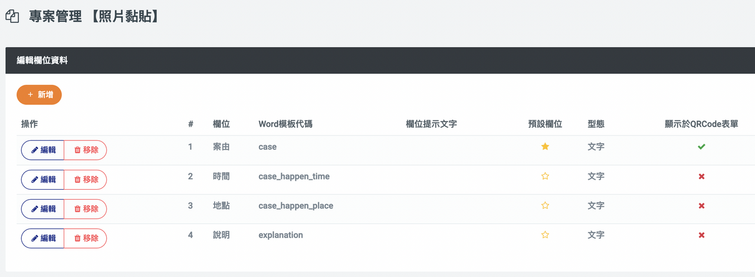This screenshot has height=277, width=755.
Task: Click the copy icon beside 專案管理 title
Action: pyautogui.click(x=12, y=16)
